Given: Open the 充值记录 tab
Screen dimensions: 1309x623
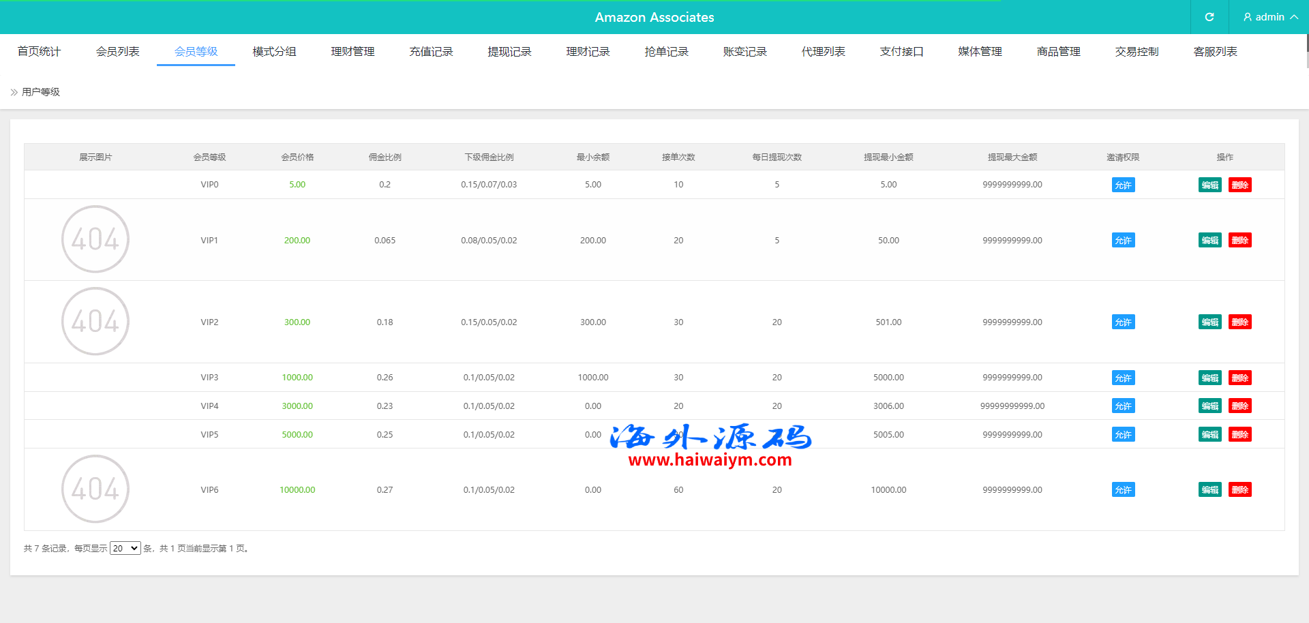Looking at the screenshot, I should tap(431, 52).
